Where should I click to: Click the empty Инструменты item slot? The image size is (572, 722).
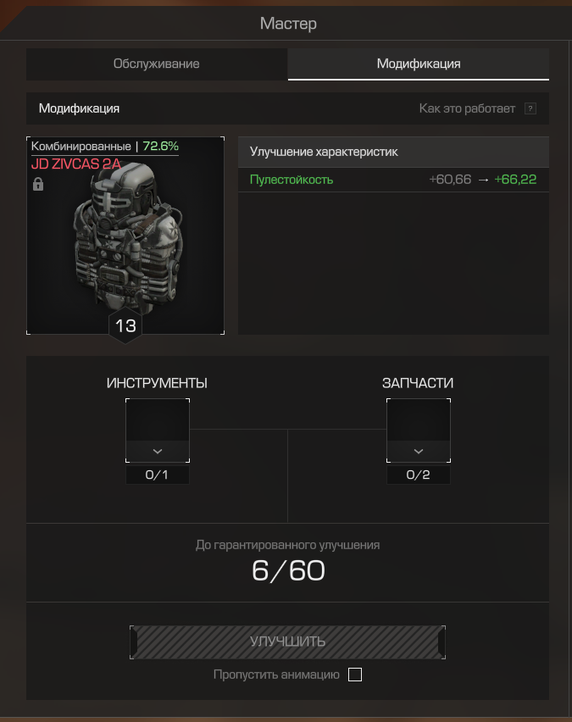click(x=158, y=420)
